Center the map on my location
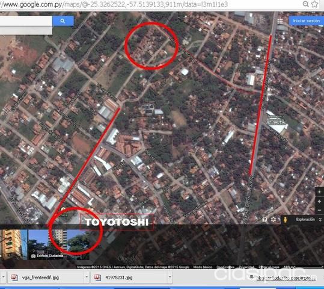The height and width of the screenshot is (289, 324). click(319, 192)
